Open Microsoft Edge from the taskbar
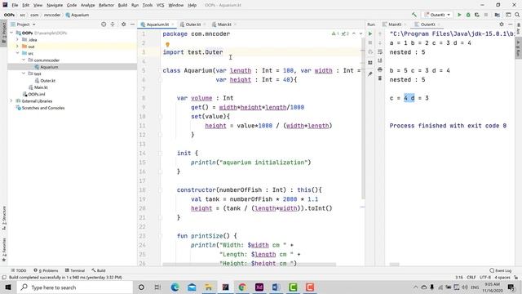Viewport: 522px width, 294px height. click(x=175, y=287)
